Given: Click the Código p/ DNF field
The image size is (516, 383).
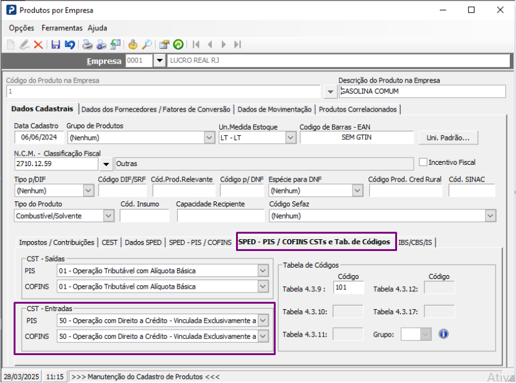Looking at the screenshot, I should [x=242, y=191].
